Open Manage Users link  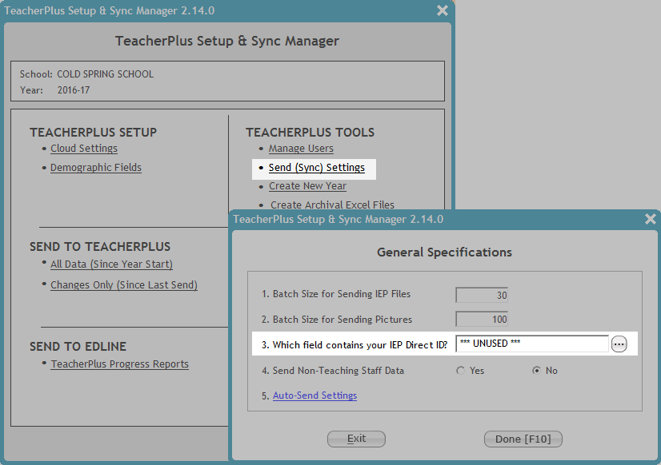pos(301,149)
